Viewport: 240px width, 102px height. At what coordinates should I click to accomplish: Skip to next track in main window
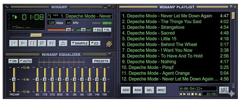tap(51, 43)
